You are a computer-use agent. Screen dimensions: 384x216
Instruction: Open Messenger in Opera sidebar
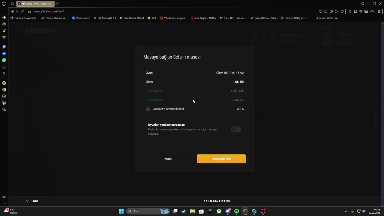tap(4, 53)
